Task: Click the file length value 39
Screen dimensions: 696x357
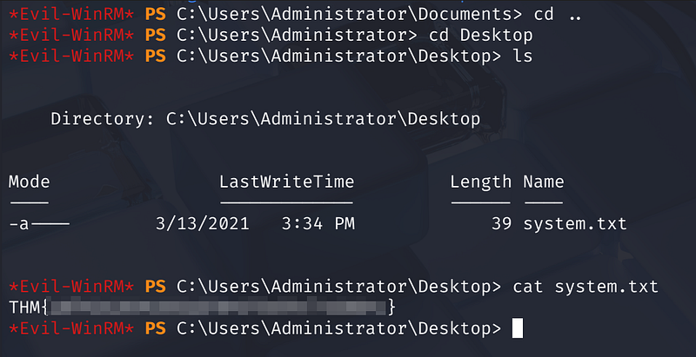Action: (501, 223)
